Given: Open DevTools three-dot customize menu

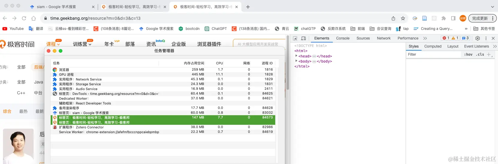Looking at the screenshot, I should [x=486, y=38].
